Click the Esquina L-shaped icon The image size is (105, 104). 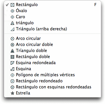12,69
